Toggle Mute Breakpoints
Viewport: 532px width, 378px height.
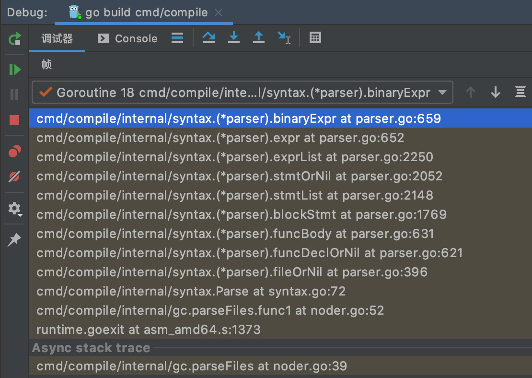coord(15,177)
